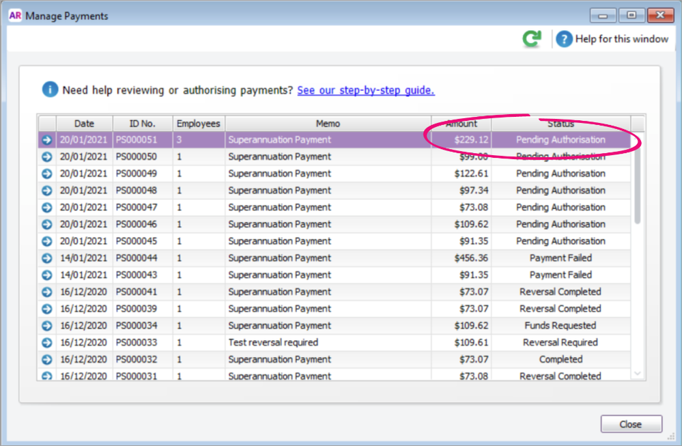Screen dimensions: 682x446
Task: Sort by the Date column header
Action: coord(84,124)
